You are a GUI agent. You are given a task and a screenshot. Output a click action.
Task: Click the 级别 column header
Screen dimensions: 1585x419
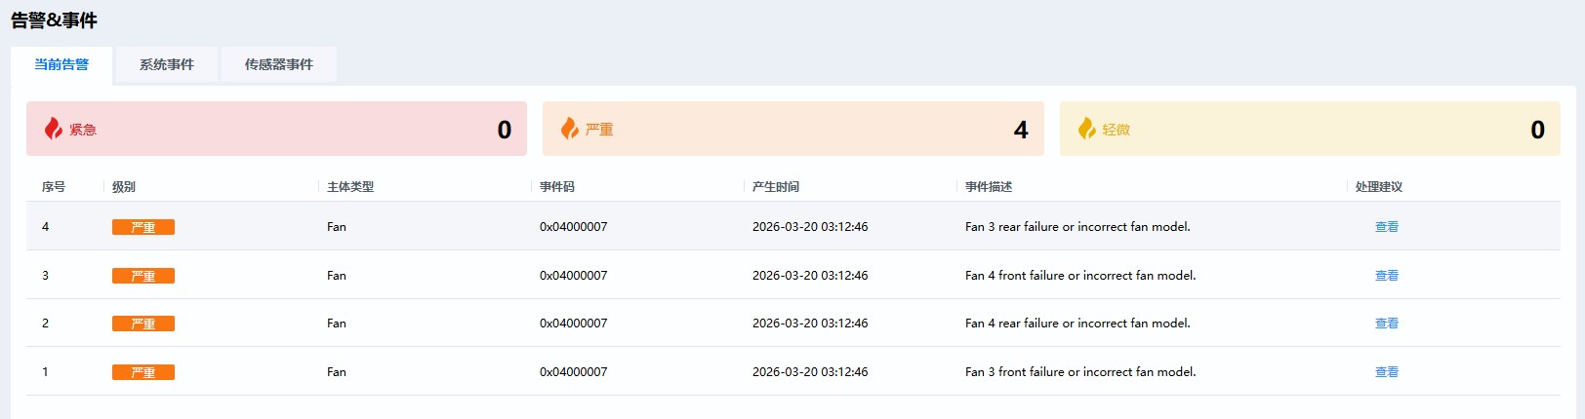[x=124, y=187]
